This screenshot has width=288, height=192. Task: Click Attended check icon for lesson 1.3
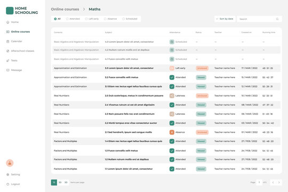pos(172,150)
